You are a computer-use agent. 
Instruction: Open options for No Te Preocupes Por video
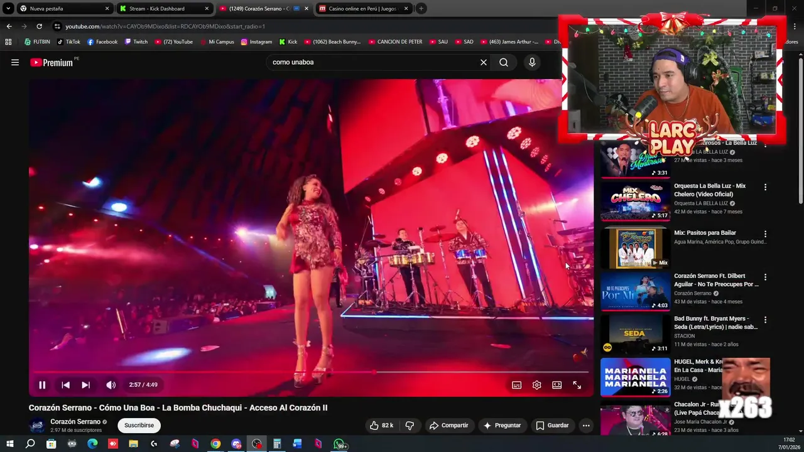(x=765, y=277)
